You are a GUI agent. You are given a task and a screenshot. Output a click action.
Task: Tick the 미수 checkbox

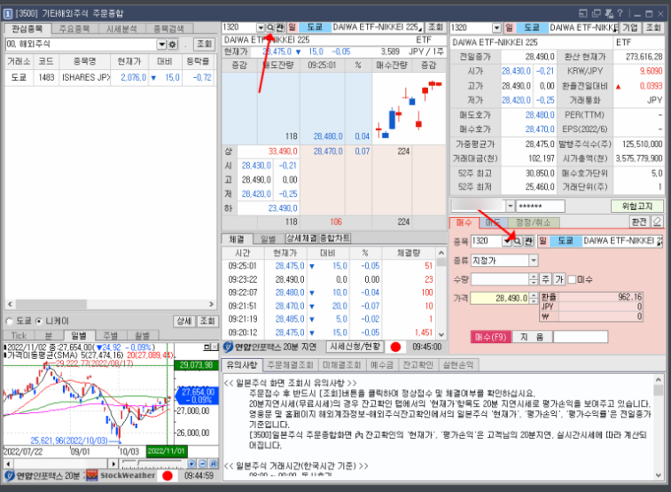572,279
